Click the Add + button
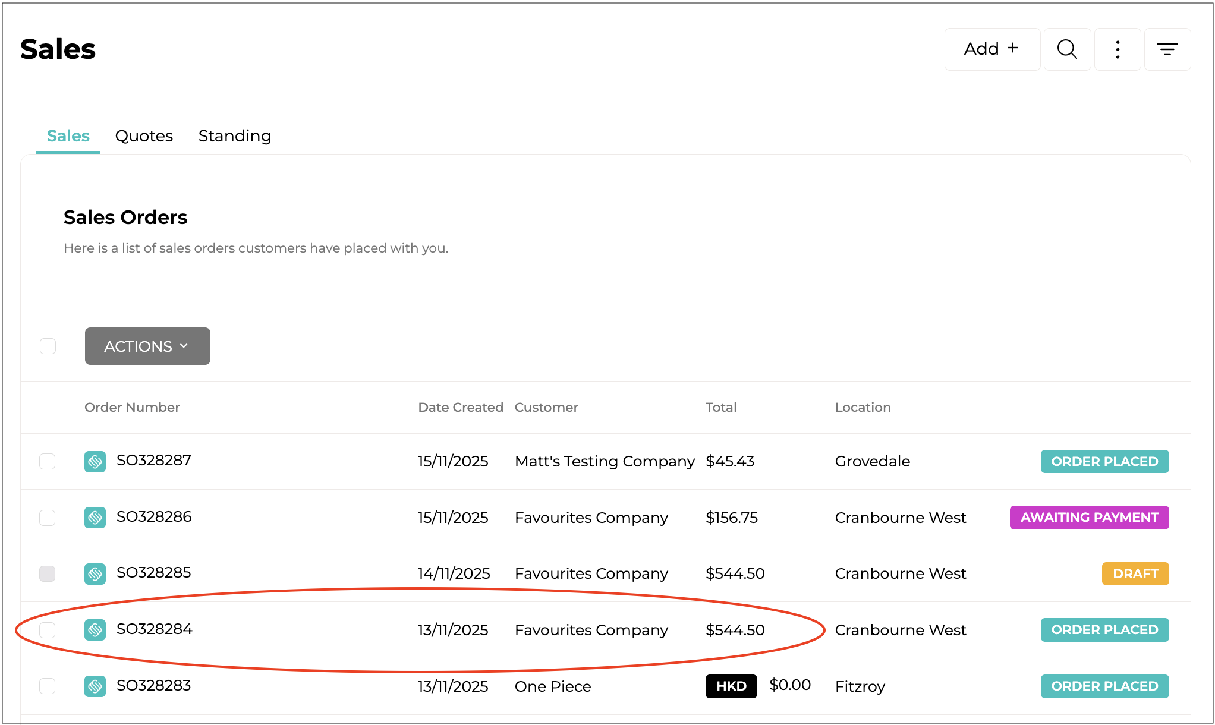1215x725 pixels. [x=991, y=49]
